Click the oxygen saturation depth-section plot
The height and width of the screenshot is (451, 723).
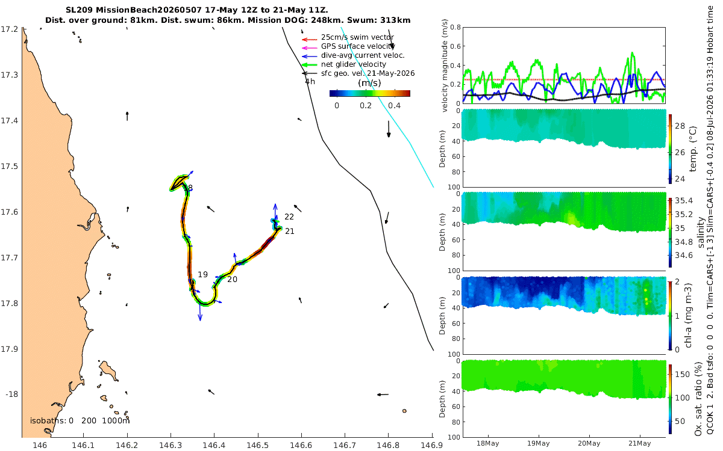[x=564, y=398]
